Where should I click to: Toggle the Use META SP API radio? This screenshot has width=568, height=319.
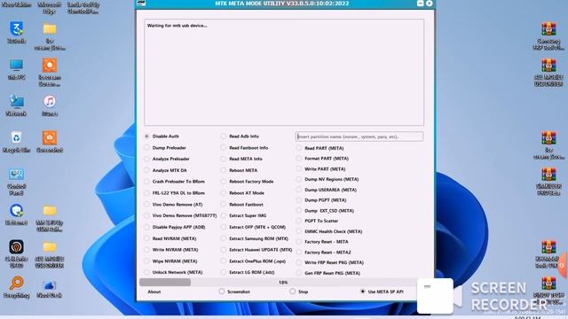click(x=383, y=292)
